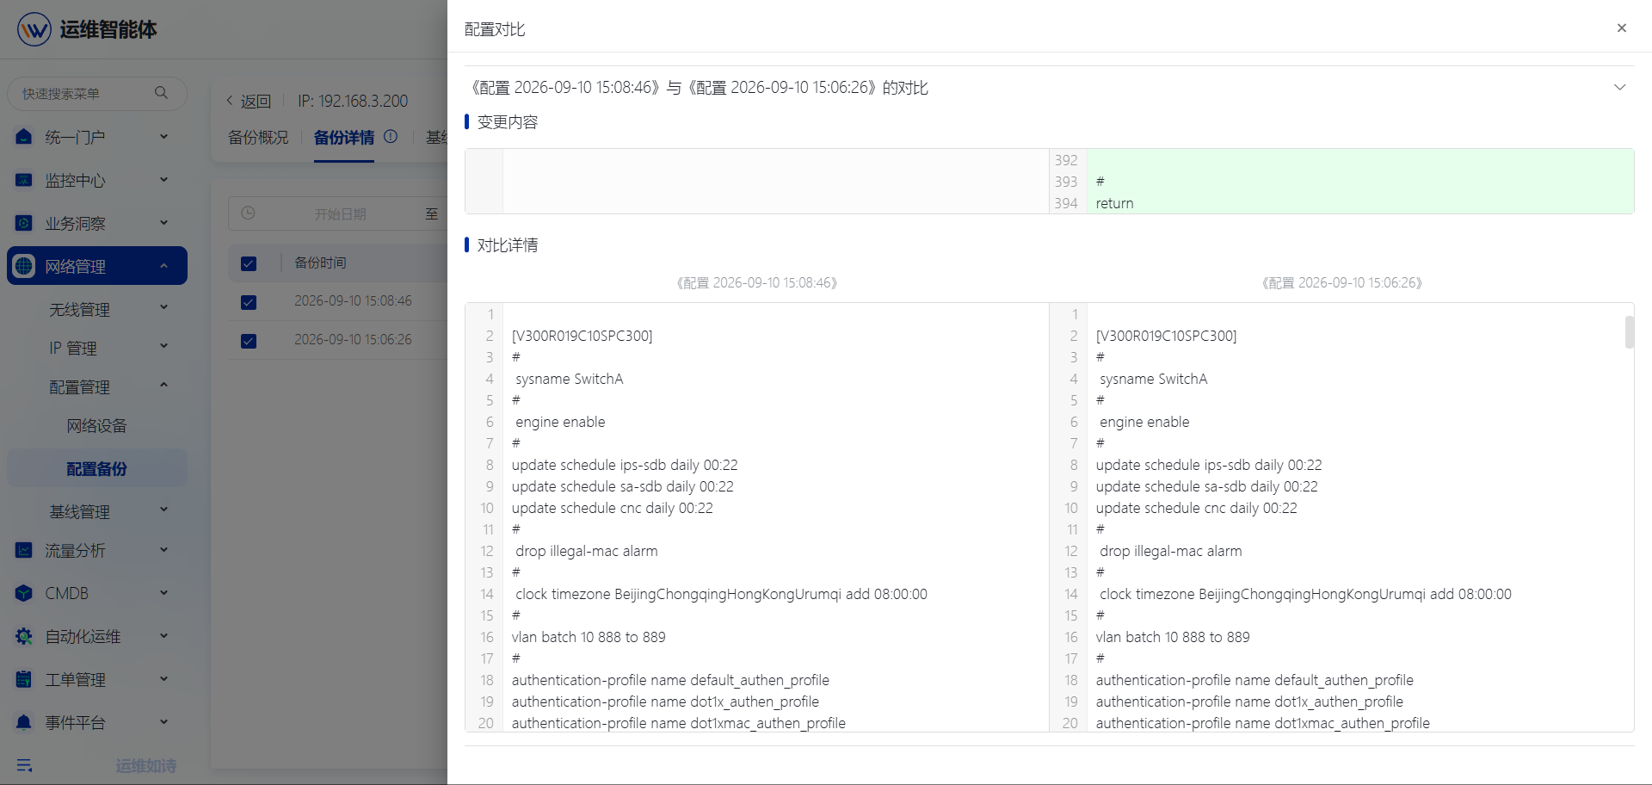
Task: Click right pane 'drop illegal-mac alarm' line
Action: click(x=1170, y=551)
